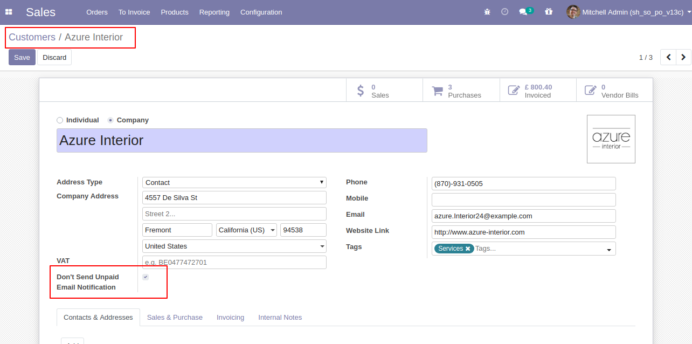
Task: View the 0 Vendor Bills stat button
Action: coord(614,91)
